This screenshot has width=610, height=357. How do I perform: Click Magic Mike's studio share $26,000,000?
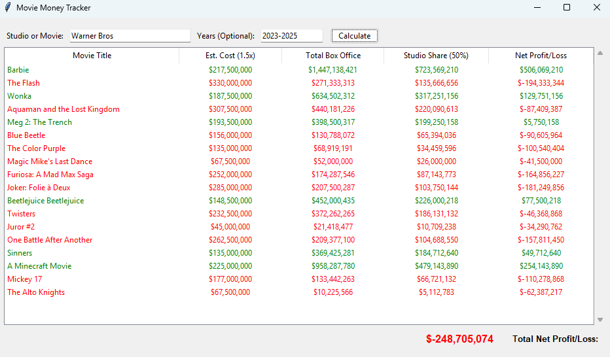437,161
